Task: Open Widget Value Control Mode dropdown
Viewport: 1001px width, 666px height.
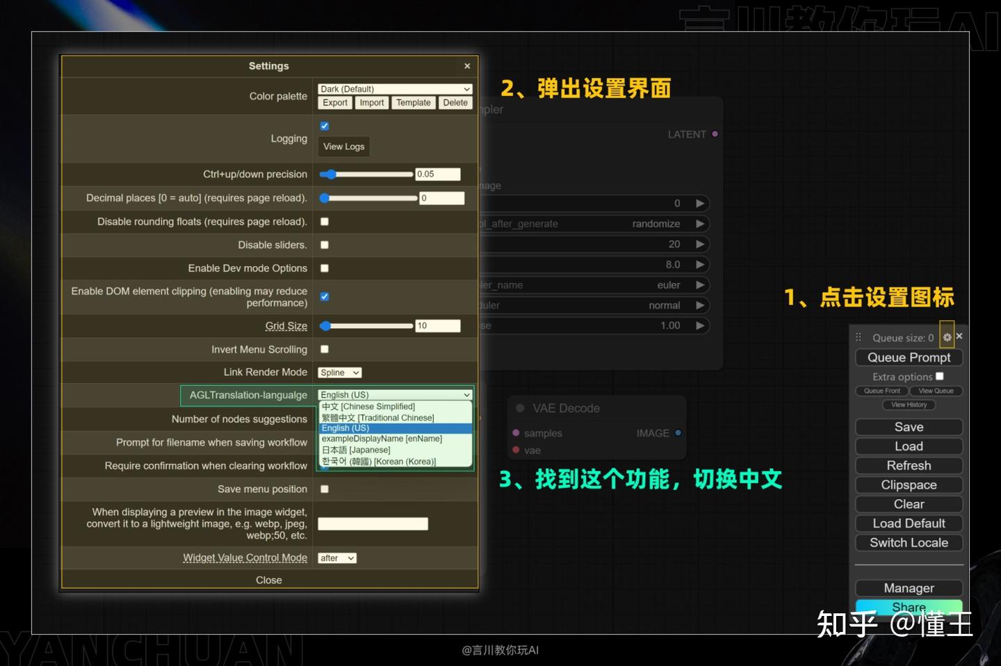Action: (337, 558)
